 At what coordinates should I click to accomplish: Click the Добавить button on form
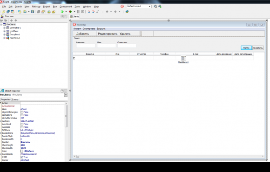pyautogui.click(x=83, y=34)
